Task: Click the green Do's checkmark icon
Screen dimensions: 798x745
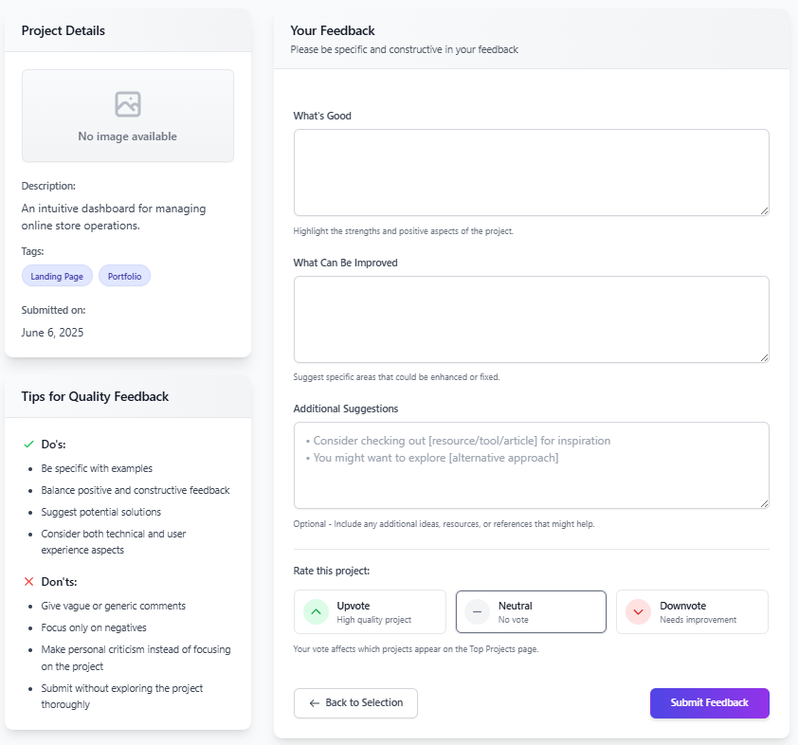Action: pyautogui.click(x=29, y=445)
